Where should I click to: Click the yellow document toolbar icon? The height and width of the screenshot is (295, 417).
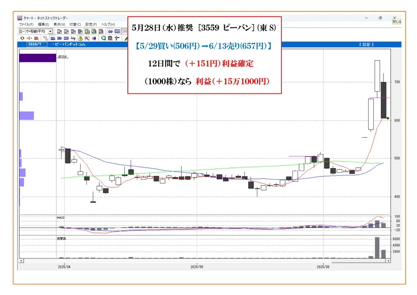pos(87,32)
